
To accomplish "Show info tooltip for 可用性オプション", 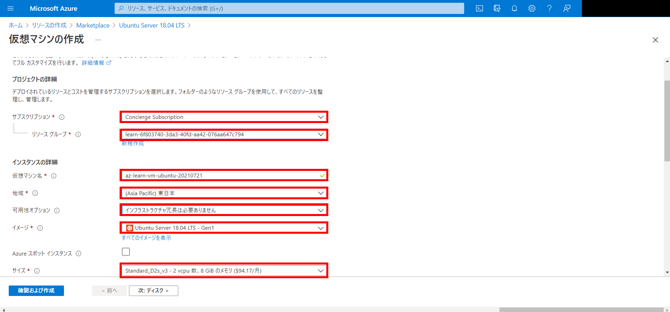I will tap(57, 210).
